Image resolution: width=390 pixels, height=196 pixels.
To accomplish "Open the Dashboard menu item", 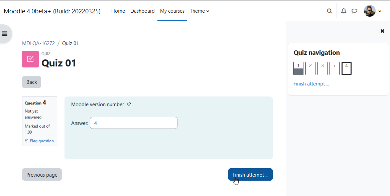I will tap(142, 11).
